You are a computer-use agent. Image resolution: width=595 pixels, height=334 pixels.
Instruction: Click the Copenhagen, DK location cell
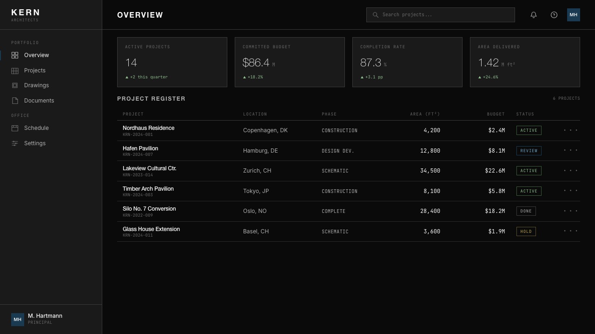coord(265,130)
